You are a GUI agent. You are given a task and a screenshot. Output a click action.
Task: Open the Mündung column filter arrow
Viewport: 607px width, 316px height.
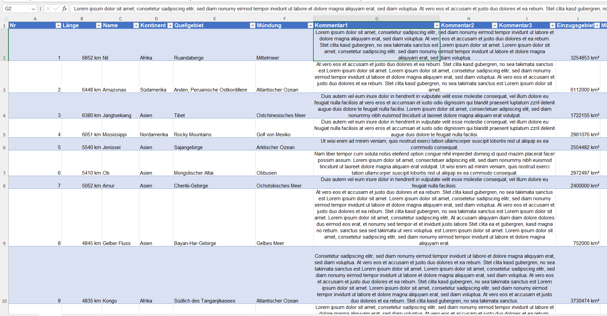pyautogui.click(x=310, y=26)
